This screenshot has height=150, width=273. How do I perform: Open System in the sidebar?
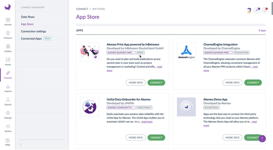point(8,128)
